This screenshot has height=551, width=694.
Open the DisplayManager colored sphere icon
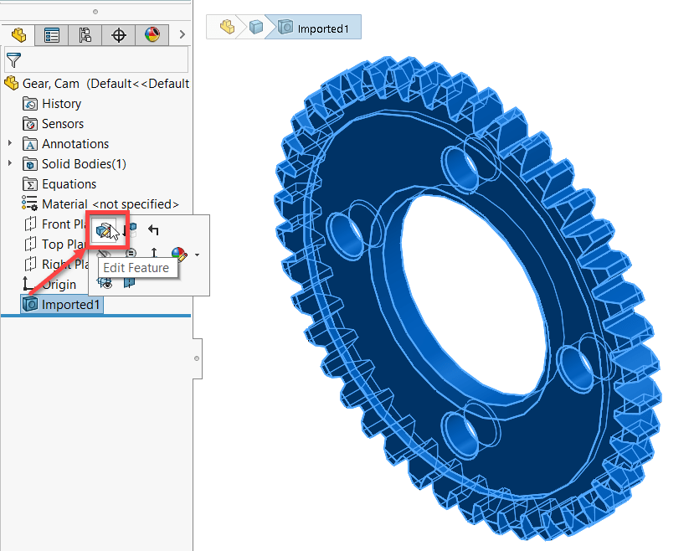(x=150, y=34)
